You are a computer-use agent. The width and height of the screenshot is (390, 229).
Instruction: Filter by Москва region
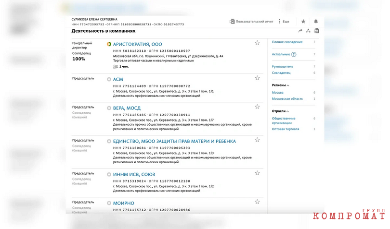(278, 93)
